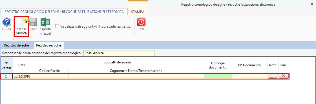Enable Visualizza dati aggiuntivi checkbox
This screenshot has height=104, width=316.
(x=57, y=26)
